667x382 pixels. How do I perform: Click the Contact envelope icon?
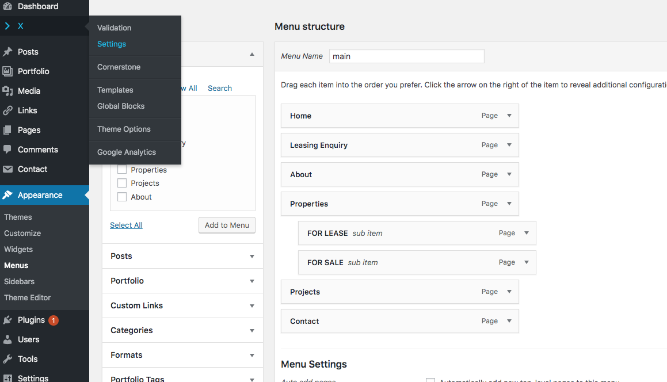[x=7, y=169]
